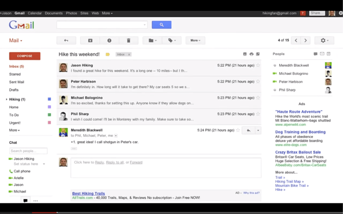Image resolution: width=343 pixels, height=214 pixels.
Task: Open the Drafts folder
Action: (x=14, y=90)
